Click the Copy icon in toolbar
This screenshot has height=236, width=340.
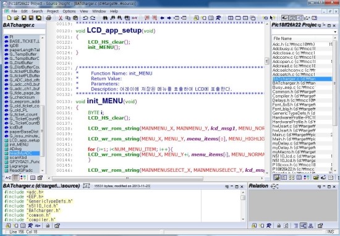(x=68, y=18)
